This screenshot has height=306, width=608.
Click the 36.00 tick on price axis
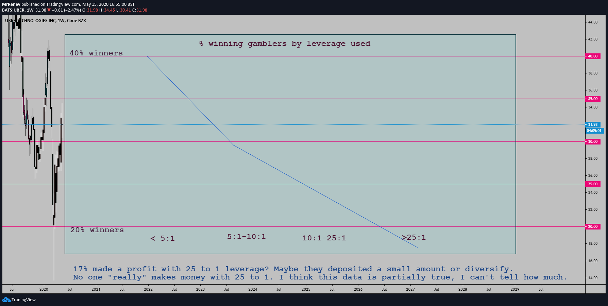coord(593,90)
